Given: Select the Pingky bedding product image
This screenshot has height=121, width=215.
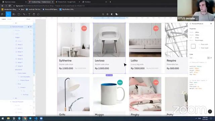Looking at the screenshot, I should pos(145,94).
